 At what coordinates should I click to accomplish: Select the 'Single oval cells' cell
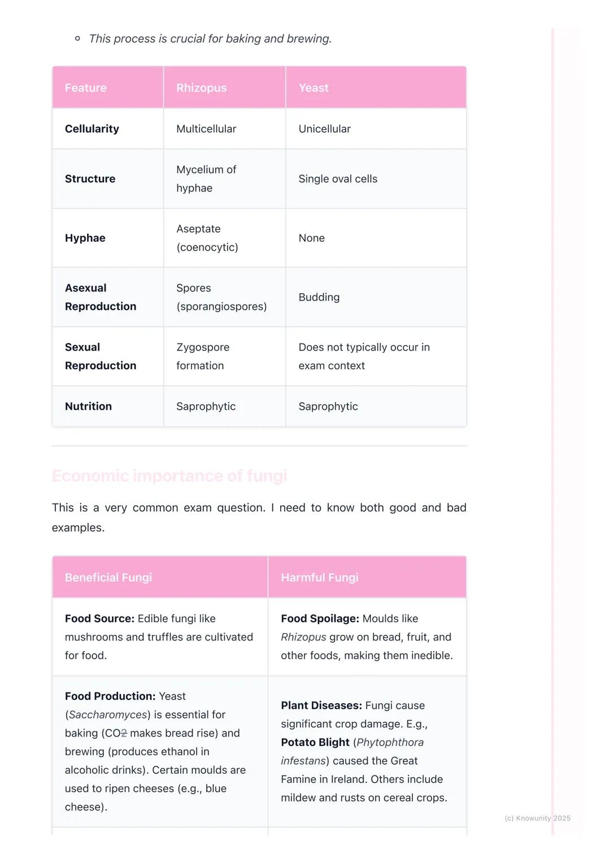pyautogui.click(x=338, y=178)
